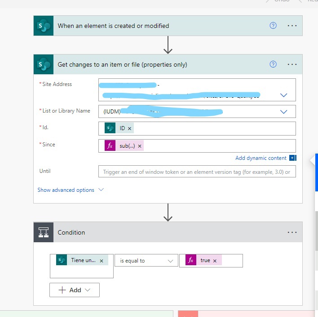Open ellipsis menu of the Condition card
318x317 pixels.
click(x=292, y=232)
